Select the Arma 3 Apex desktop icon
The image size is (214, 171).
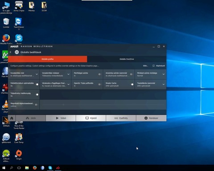click(x=19, y=7)
